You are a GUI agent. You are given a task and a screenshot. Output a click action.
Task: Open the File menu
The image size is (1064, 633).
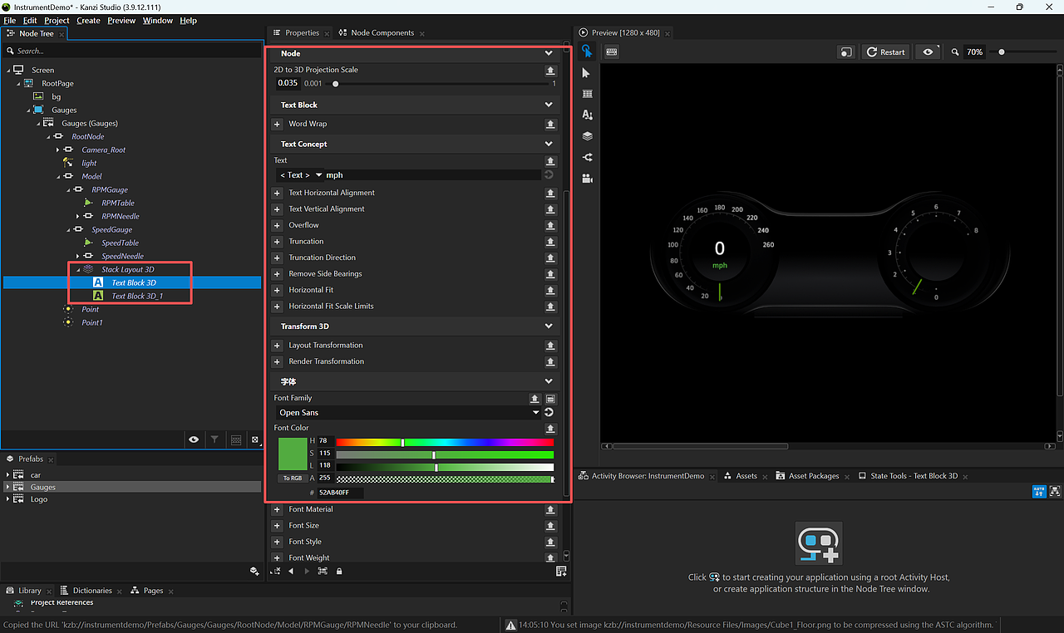point(10,21)
